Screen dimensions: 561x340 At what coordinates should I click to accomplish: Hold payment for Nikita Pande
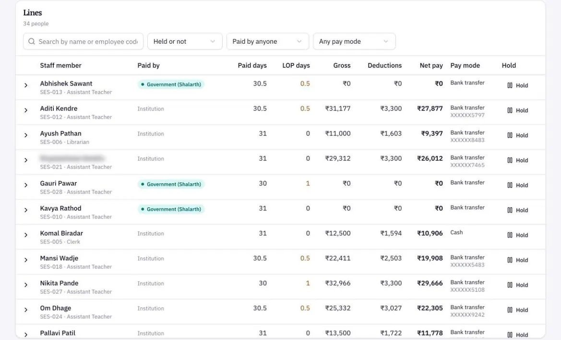(517, 285)
